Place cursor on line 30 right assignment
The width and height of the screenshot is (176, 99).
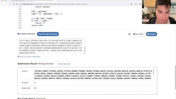(46, 14)
